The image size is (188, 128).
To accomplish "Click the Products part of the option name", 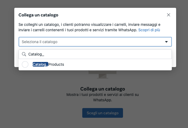I will coord(56,64).
